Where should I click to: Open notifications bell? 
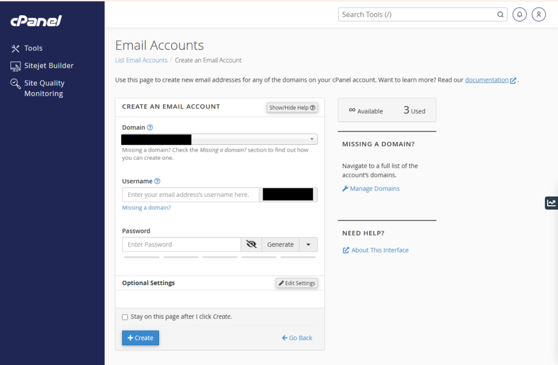[519, 15]
